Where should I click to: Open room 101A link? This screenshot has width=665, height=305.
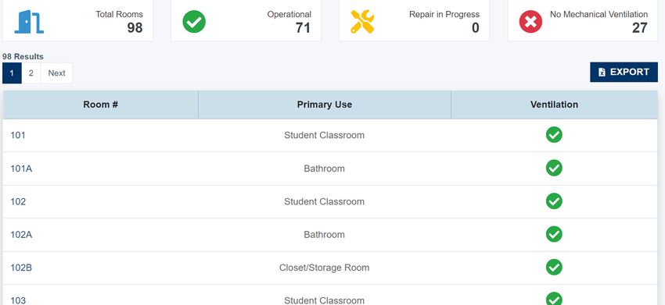point(21,168)
